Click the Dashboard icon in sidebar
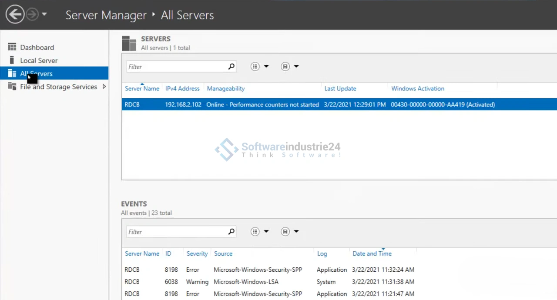Screen dimensions: 557x300 pos(12,47)
